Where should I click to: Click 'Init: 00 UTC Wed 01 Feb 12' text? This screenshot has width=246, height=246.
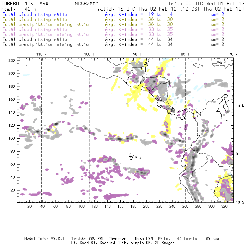coord(206,4)
